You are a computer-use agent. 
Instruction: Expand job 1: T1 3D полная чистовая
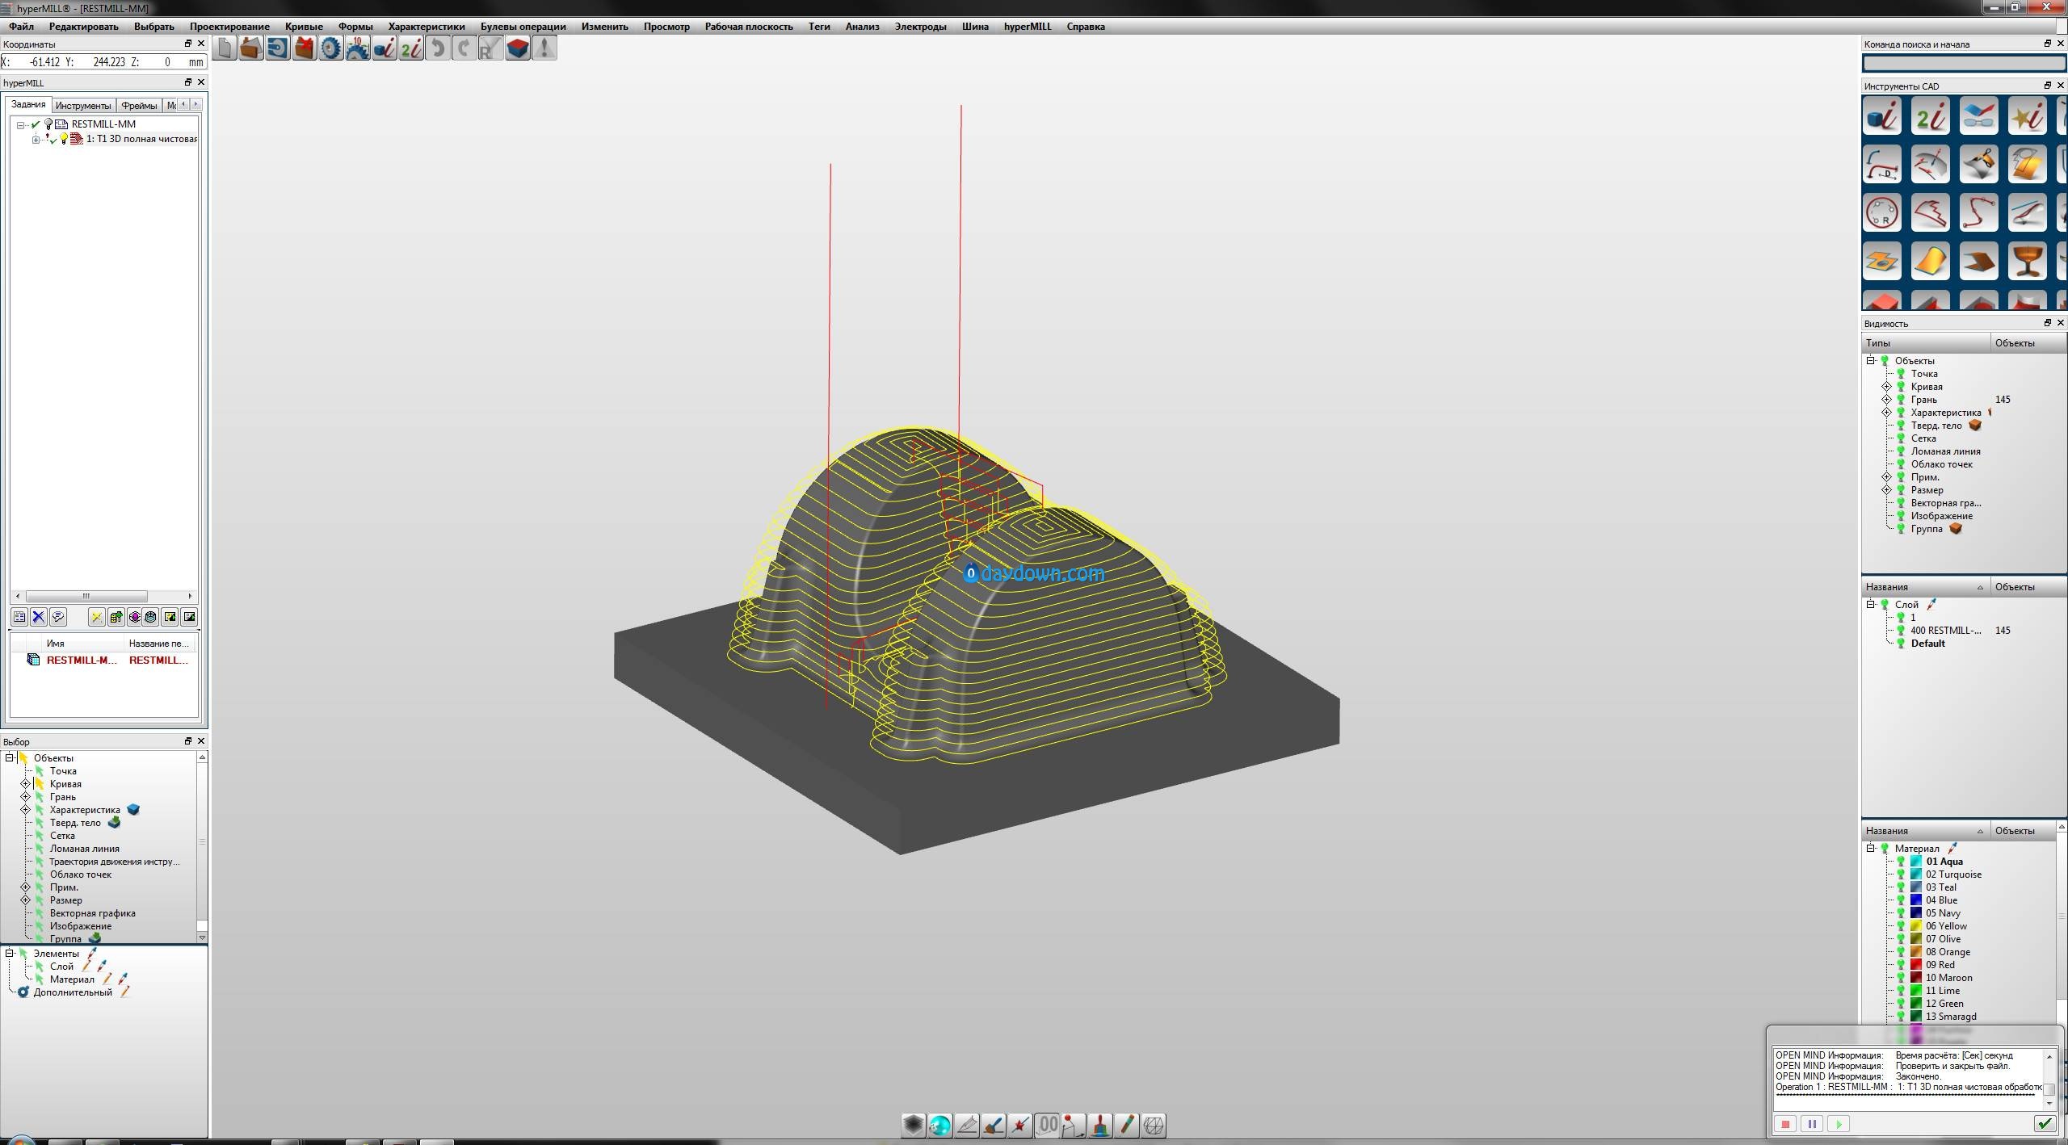click(x=36, y=140)
